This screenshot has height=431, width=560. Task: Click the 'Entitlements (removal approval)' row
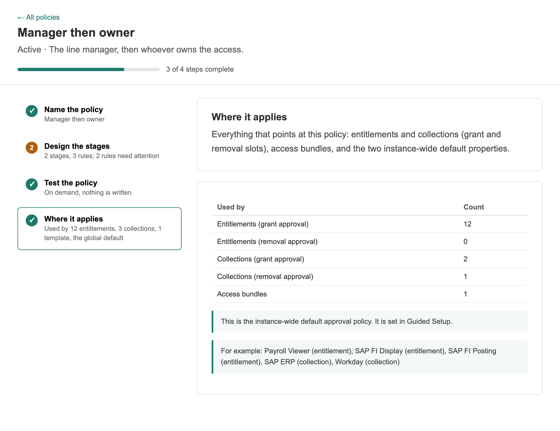point(370,241)
